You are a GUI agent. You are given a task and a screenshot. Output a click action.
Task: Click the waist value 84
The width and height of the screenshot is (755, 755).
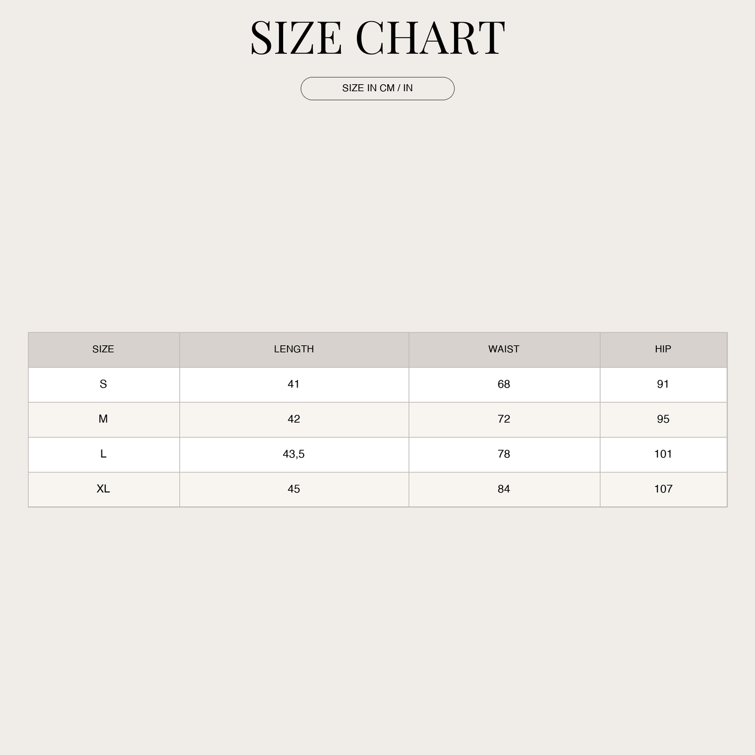[504, 489]
